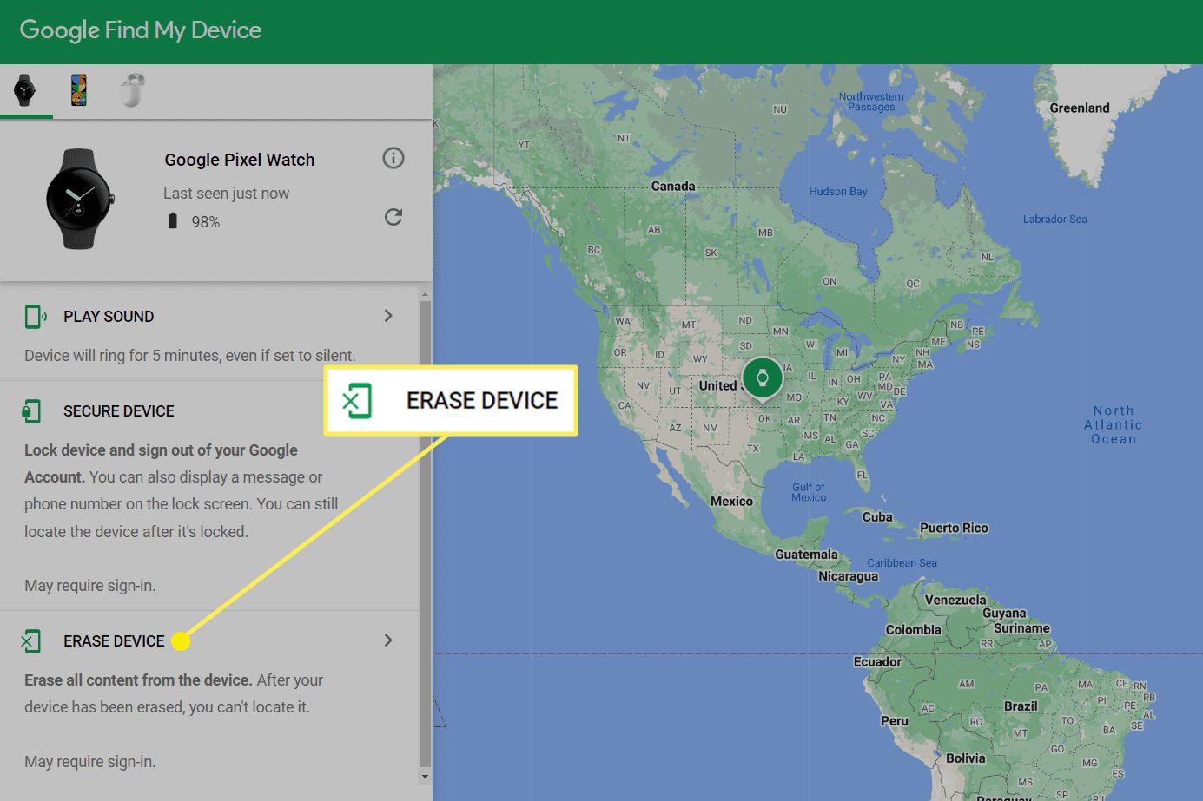
Task: Click the Colombia label on the map
Action: [x=913, y=630]
